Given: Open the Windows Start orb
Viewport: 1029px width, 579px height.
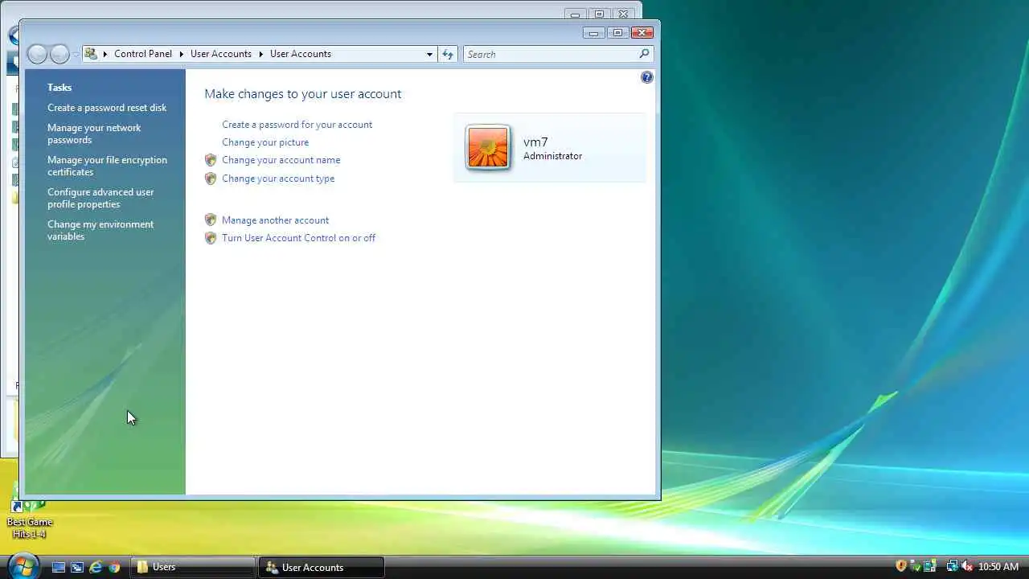Looking at the screenshot, I should [23, 566].
